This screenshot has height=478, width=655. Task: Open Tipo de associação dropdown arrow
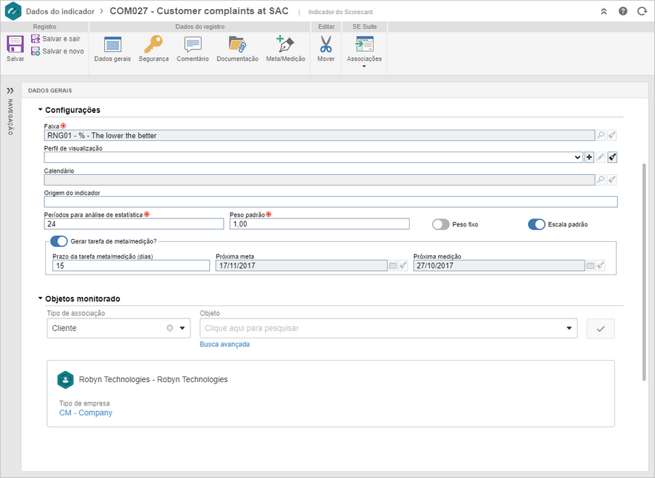pyautogui.click(x=182, y=328)
